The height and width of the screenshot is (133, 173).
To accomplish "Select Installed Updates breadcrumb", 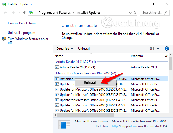I will tap(88, 13).
